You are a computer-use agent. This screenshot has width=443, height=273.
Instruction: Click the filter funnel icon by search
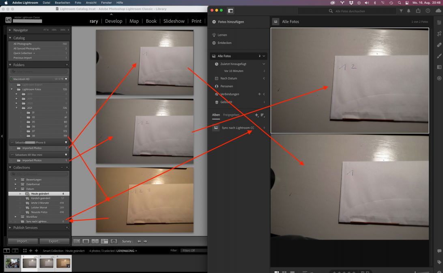(x=401, y=11)
